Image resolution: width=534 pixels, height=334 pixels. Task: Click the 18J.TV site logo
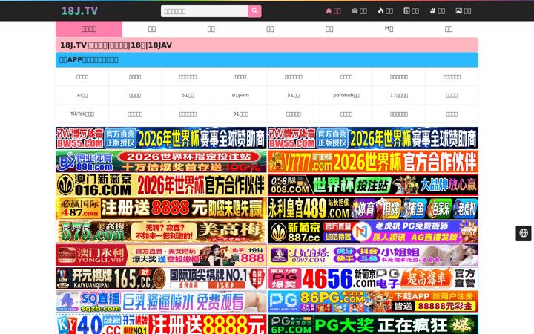[79, 10]
